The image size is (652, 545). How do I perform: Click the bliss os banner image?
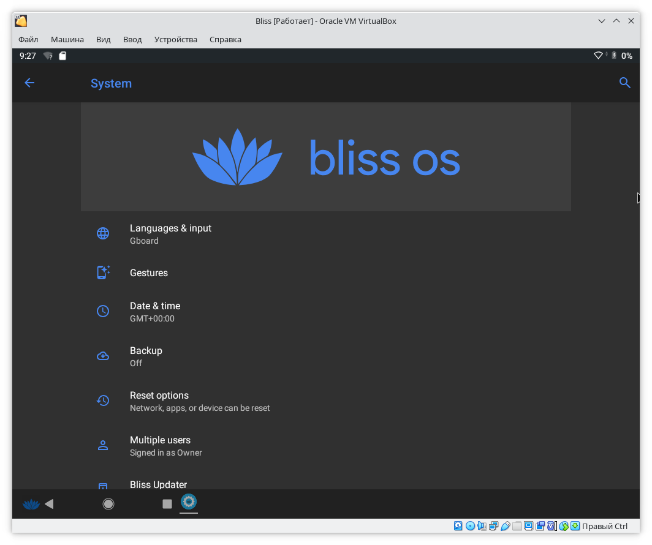coord(326,157)
